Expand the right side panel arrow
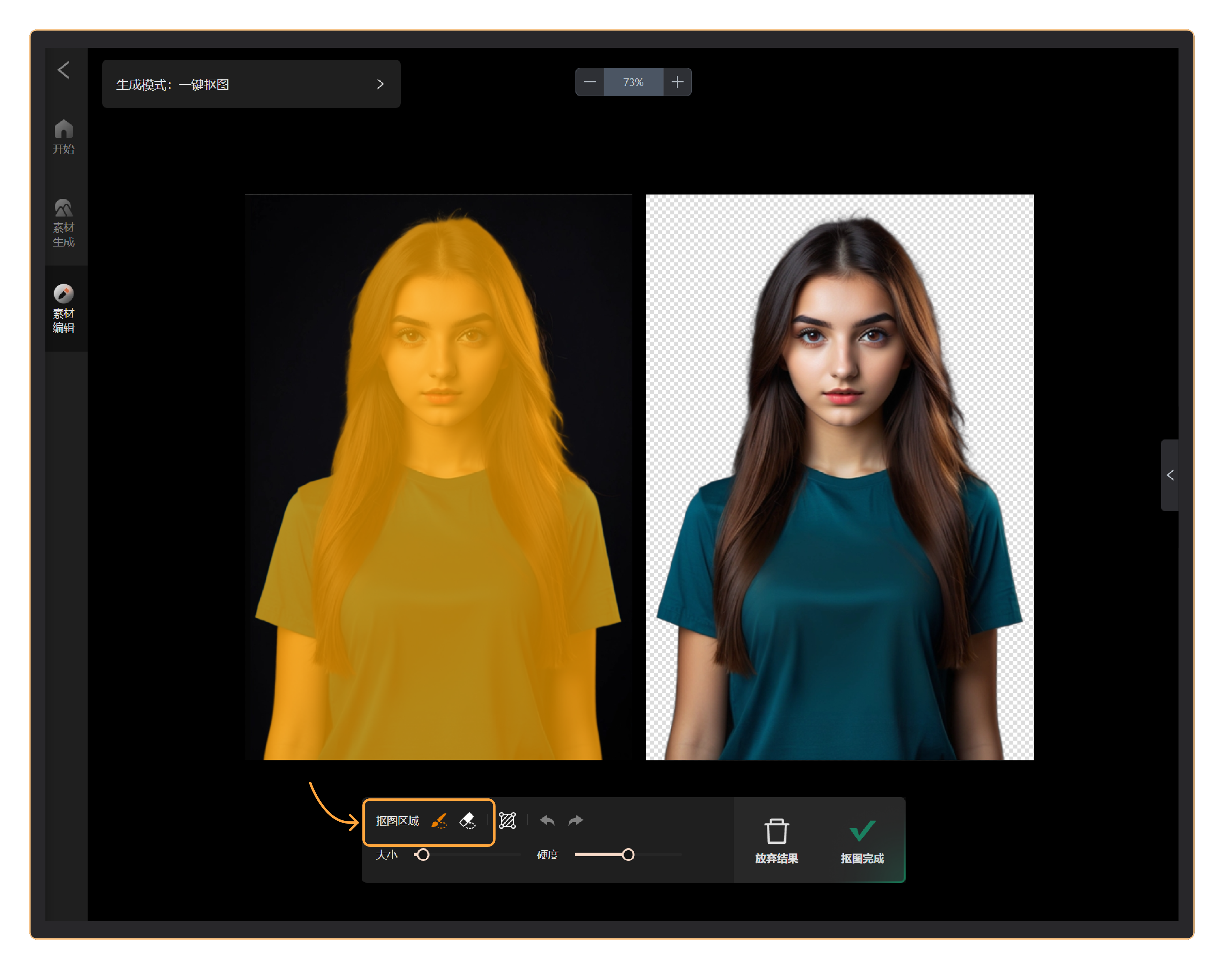1225x969 pixels. (1169, 475)
